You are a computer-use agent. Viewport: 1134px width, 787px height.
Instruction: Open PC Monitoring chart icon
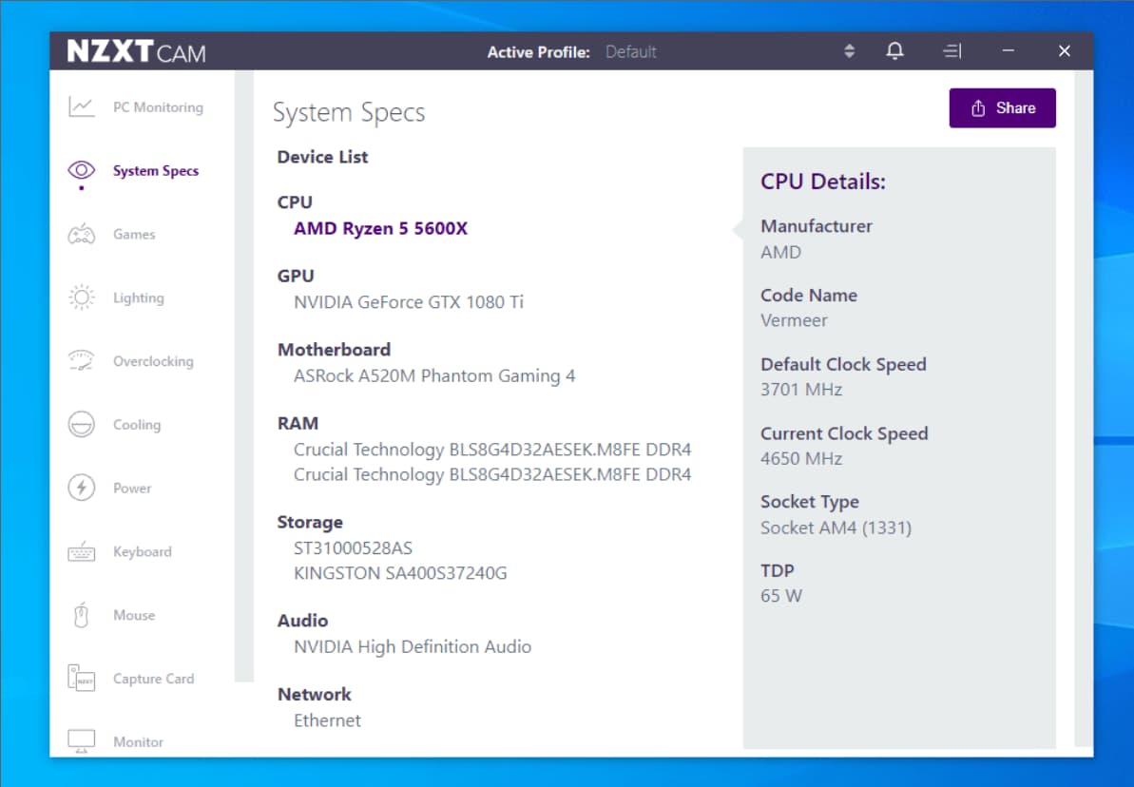(81, 107)
